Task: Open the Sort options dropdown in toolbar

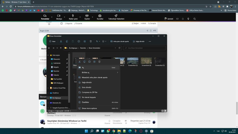Action: point(98,41)
